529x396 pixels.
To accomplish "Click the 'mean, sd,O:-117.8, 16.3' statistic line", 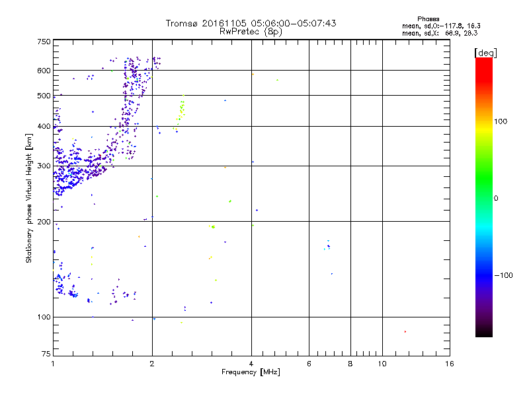I will 441,26.
